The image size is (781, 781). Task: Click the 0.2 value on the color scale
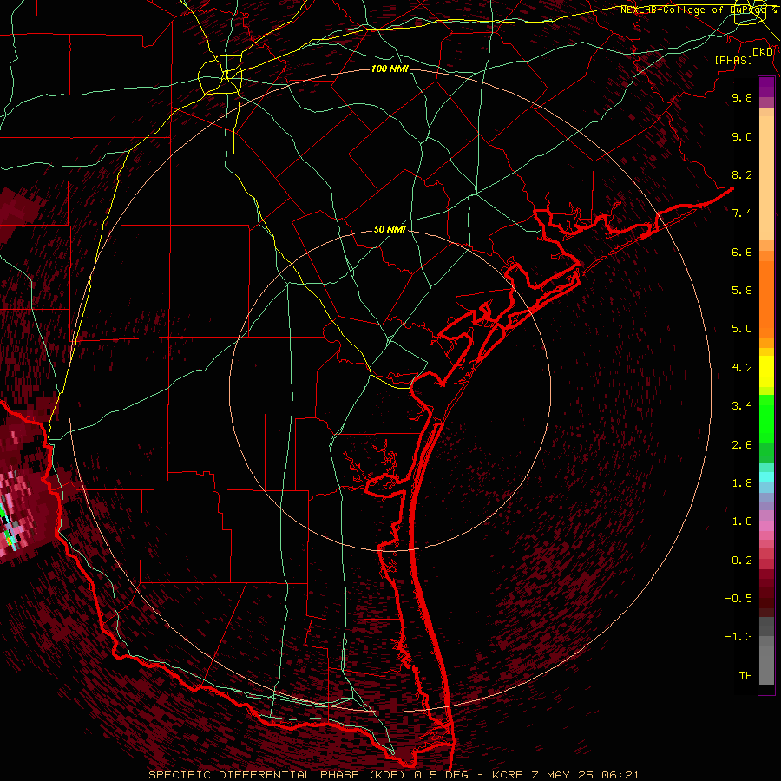coord(742,560)
